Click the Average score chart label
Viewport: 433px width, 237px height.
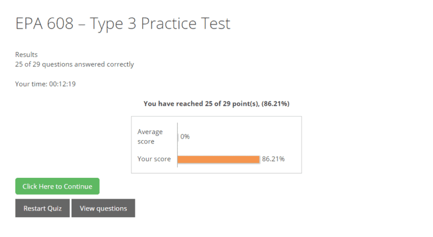pyautogui.click(x=149, y=136)
